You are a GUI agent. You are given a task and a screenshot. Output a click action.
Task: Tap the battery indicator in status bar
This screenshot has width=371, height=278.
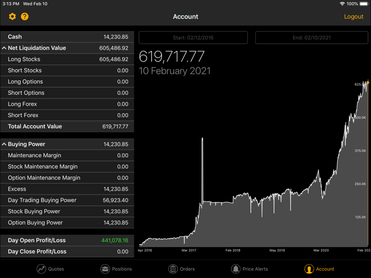coord(365,4)
